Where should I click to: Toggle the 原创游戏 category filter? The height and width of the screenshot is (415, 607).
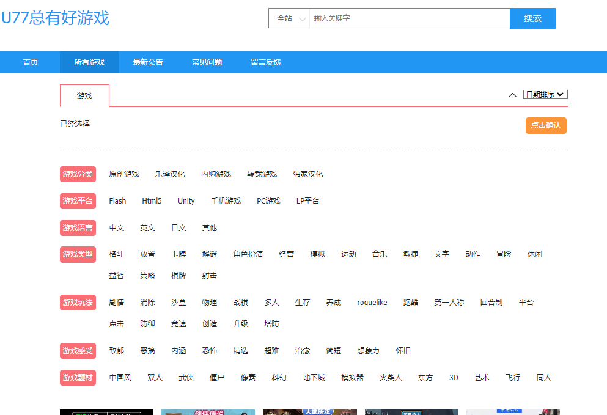[x=124, y=174]
